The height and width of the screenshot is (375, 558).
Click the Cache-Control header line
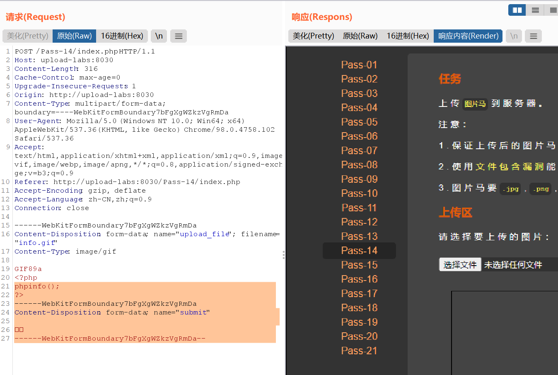tap(68, 77)
